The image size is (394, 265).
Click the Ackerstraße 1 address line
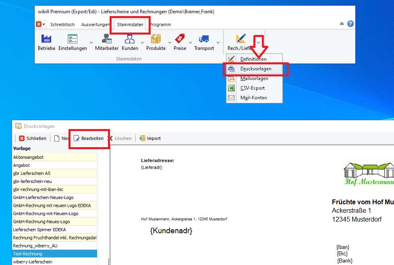pyautogui.click(x=351, y=211)
